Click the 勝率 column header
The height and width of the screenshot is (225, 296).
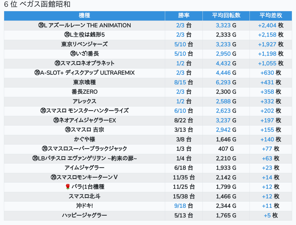[x=184, y=16]
